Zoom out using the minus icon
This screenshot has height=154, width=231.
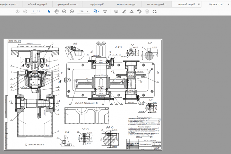[x=64, y=11]
